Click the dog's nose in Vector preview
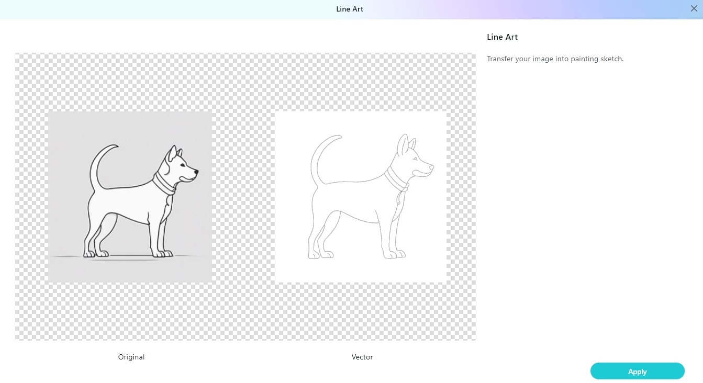703x383 pixels. 431,167
